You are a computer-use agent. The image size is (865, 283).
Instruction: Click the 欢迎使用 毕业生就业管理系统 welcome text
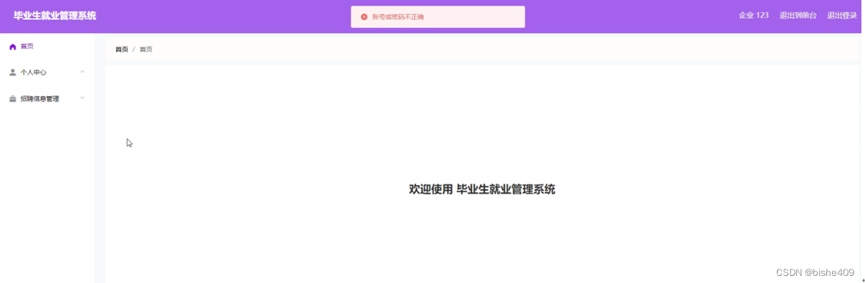point(482,189)
